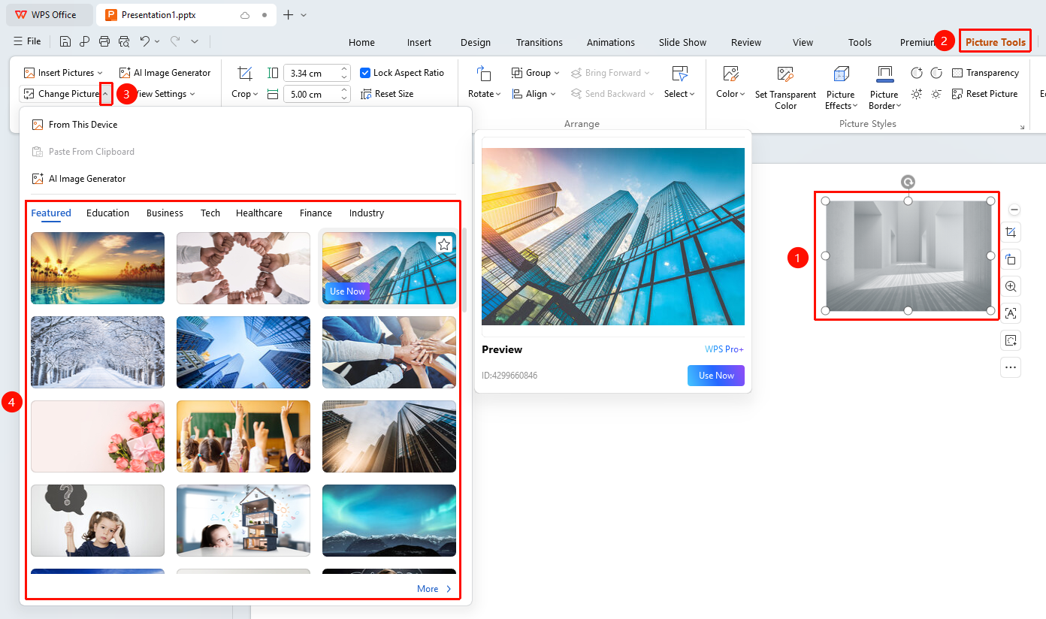Viewport: 1046px width, 619px height.
Task: Open Picture Border
Action: (884, 88)
